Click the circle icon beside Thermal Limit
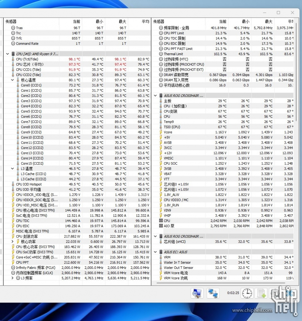The image size is (302, 321). coord(161,54)
